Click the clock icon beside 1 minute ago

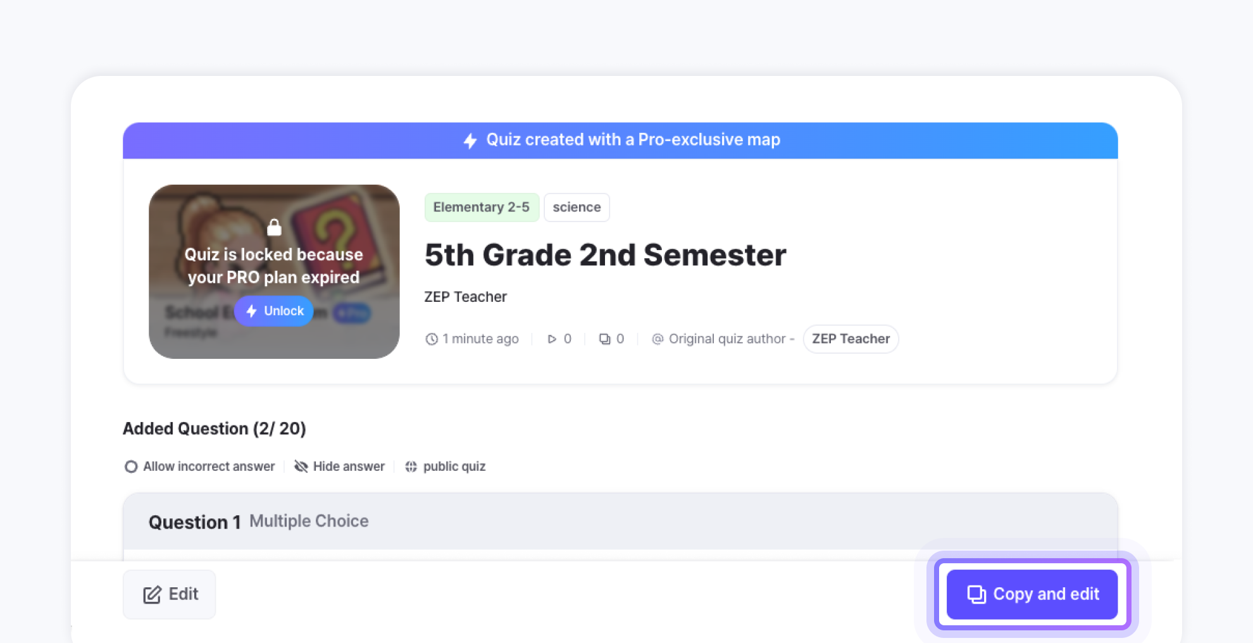[x=432, y=339]
